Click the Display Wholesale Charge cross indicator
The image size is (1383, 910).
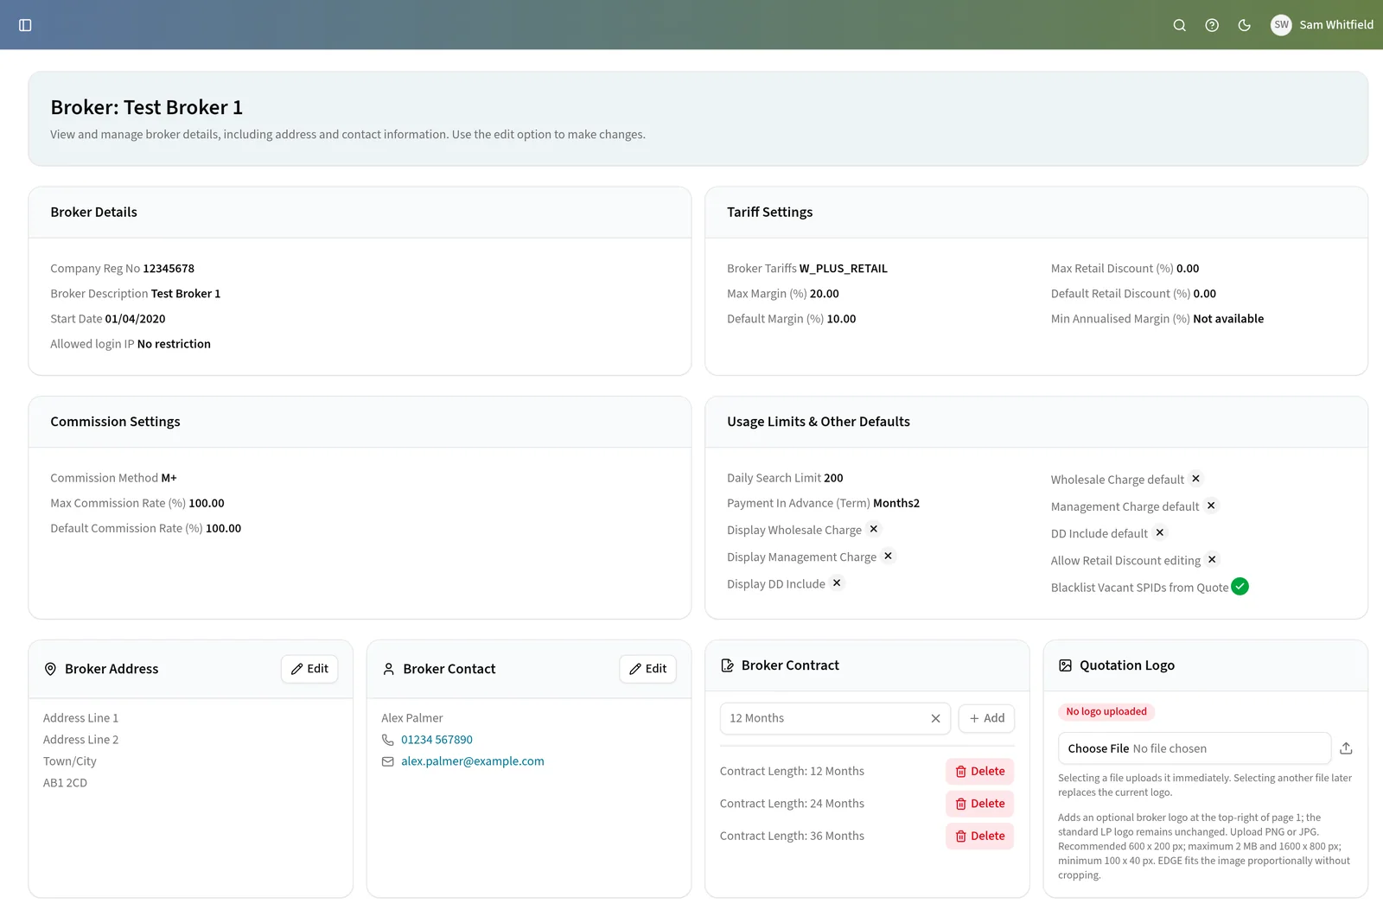pyautogui.click(x=874, y=529)
